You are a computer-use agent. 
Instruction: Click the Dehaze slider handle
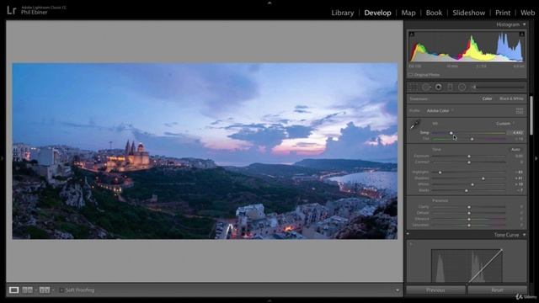point(469,213)
